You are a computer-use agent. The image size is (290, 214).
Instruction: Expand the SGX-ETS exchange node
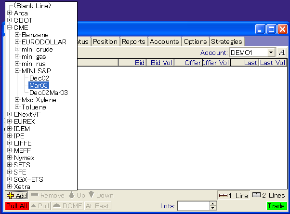pyautogui.click(x=10, y=179)
